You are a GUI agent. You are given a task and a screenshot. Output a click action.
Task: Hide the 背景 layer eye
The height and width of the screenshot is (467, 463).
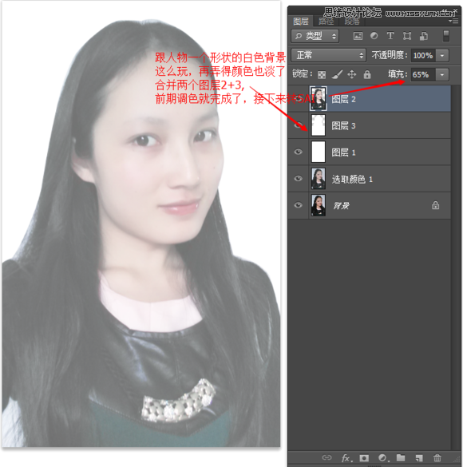(298, 205)
